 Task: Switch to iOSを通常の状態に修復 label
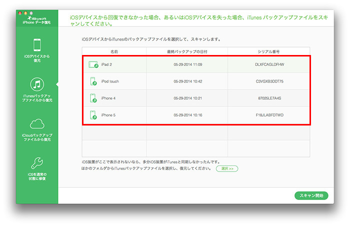(x=37, y=176)
